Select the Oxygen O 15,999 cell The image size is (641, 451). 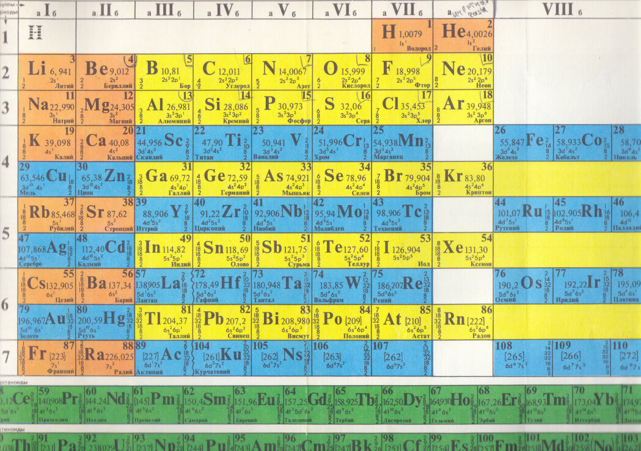[342, 72]
